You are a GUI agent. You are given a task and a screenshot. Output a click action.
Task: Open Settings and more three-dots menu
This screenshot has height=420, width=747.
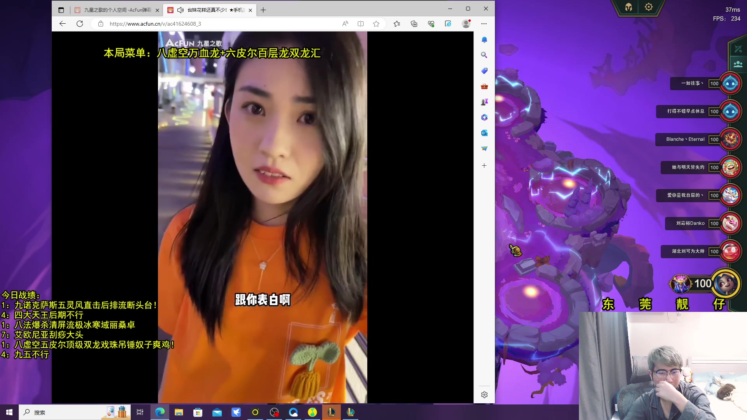pos(484,24)
